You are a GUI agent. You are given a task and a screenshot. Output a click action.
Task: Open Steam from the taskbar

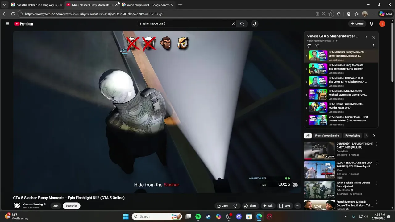pos(208,216)
